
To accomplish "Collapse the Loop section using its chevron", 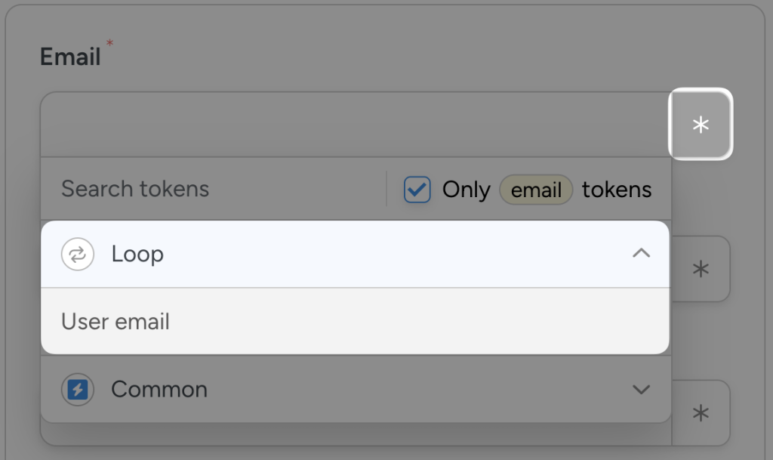I will pos(641,254).
